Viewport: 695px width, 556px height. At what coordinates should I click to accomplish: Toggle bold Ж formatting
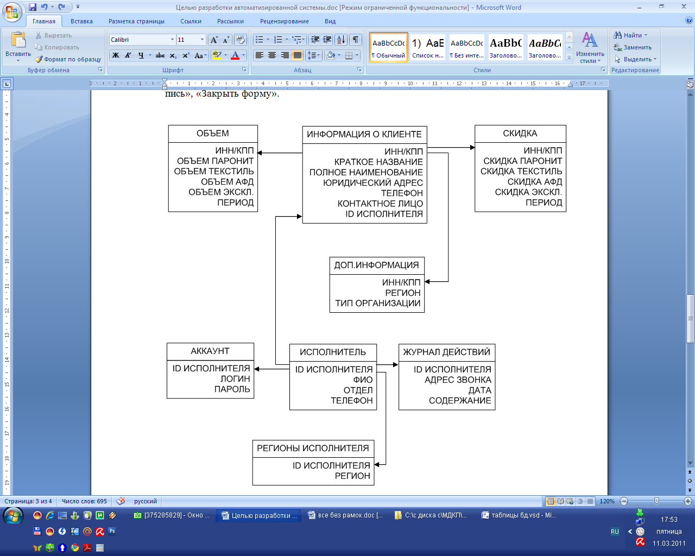pyautogui.click(x=115, y=55)
